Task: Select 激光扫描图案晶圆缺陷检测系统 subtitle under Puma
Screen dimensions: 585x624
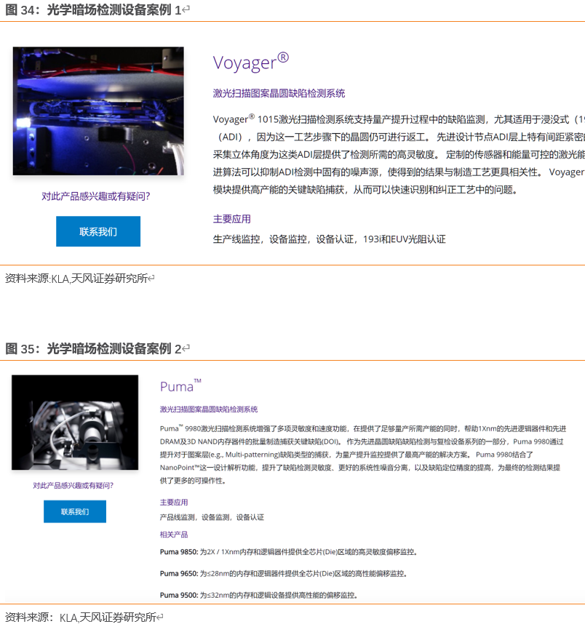Action: coord(209,409)
